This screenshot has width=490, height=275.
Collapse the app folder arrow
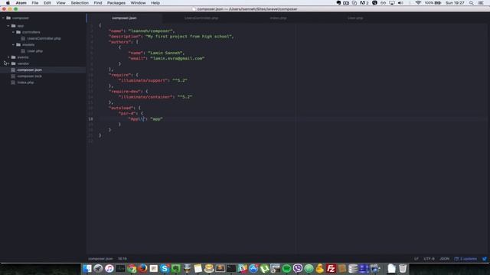pyautogui.click(x=8, y=26)
